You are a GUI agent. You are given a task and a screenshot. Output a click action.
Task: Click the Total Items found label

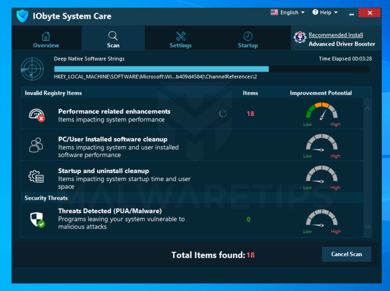coord(208,255)
